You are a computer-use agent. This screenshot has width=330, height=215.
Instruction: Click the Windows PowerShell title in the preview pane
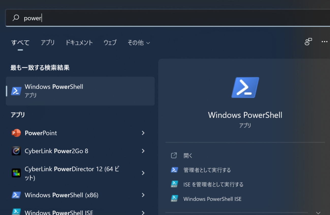[245, 115]
